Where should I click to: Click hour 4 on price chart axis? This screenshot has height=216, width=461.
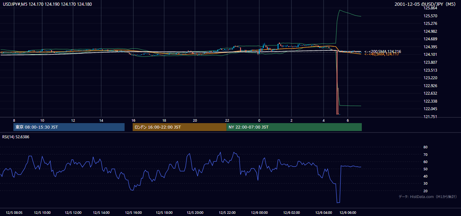[324, 120]
